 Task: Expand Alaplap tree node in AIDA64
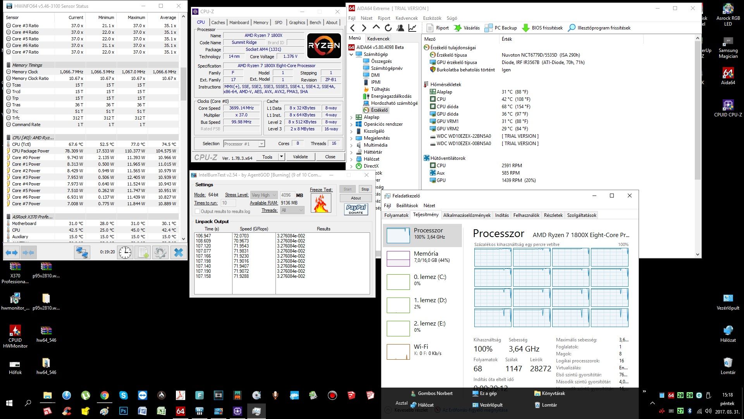(x=351, y=117)
